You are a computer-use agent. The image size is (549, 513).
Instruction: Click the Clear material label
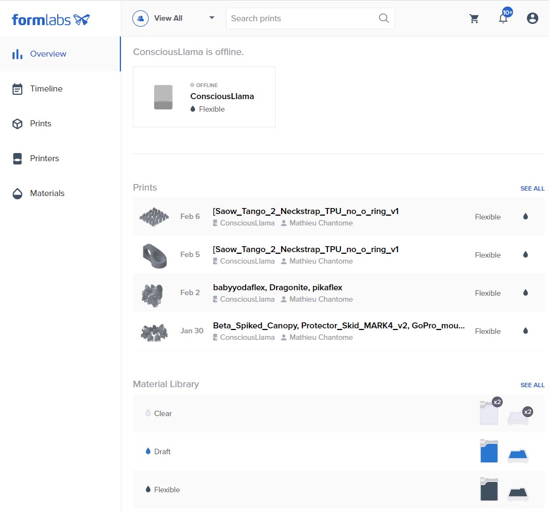(163, 413)
